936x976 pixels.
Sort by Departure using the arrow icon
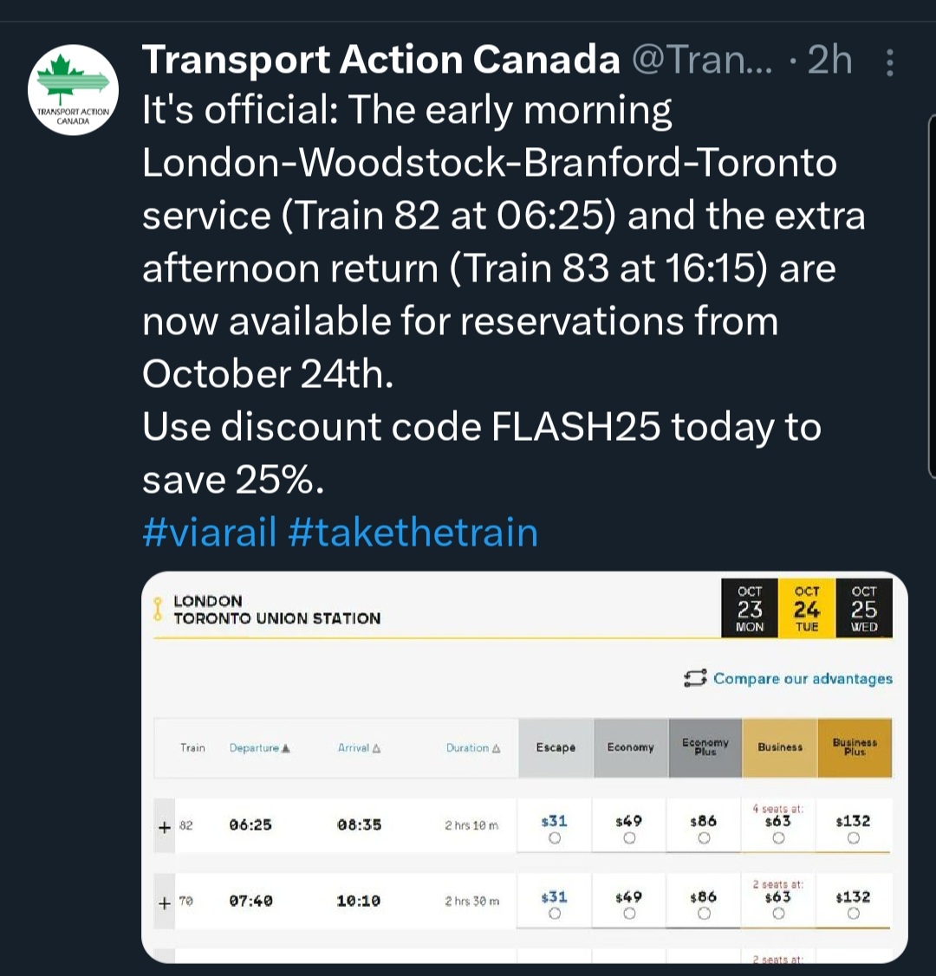point(286,748)
